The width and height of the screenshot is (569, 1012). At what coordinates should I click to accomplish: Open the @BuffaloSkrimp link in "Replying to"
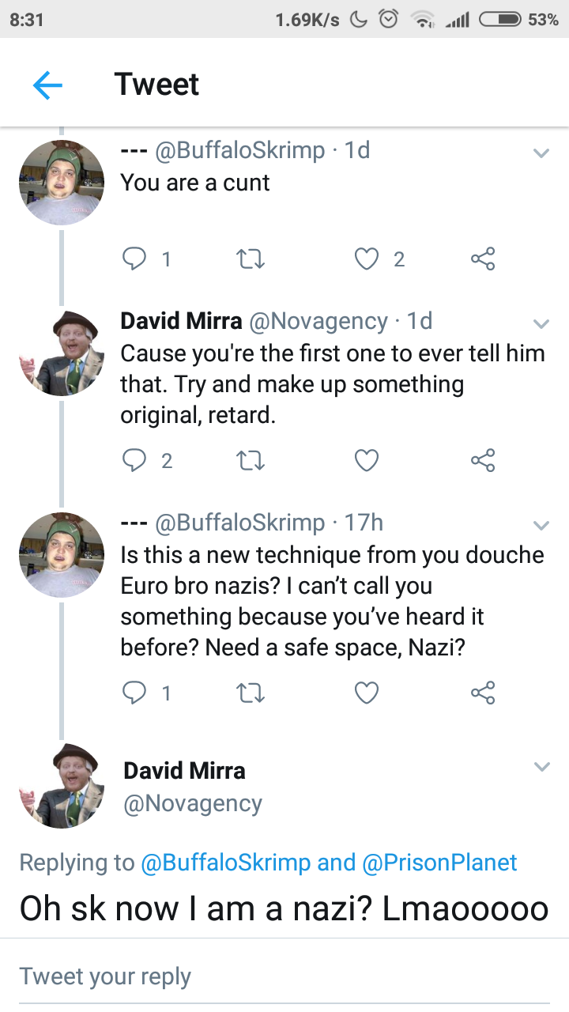pyautogui.click(x=225, y=862)
